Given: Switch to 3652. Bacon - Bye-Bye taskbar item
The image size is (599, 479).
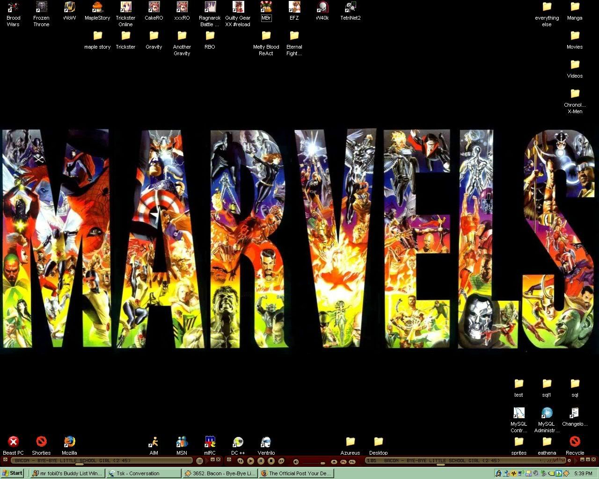Looking at the screenshot, I should [220, 473].
